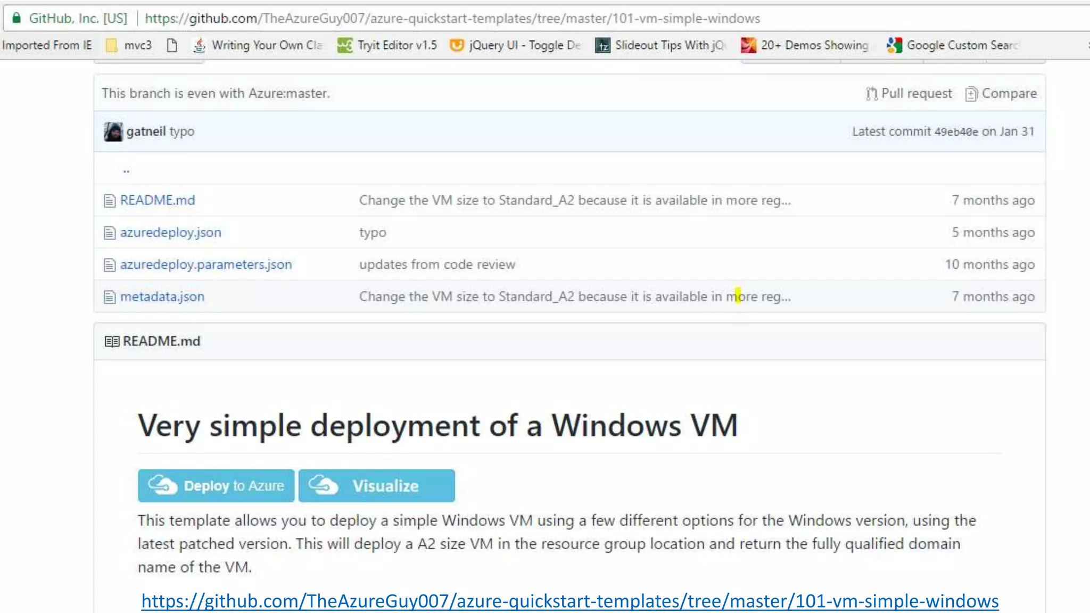Open commit hash 49eb40e
The image size is (1090, 613).
tap(956, 131)
